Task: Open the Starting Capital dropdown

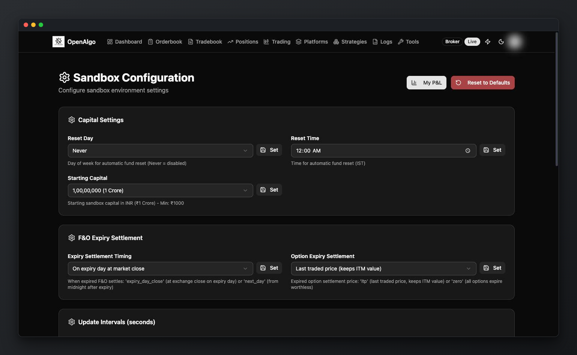Action: click(160, 190)
